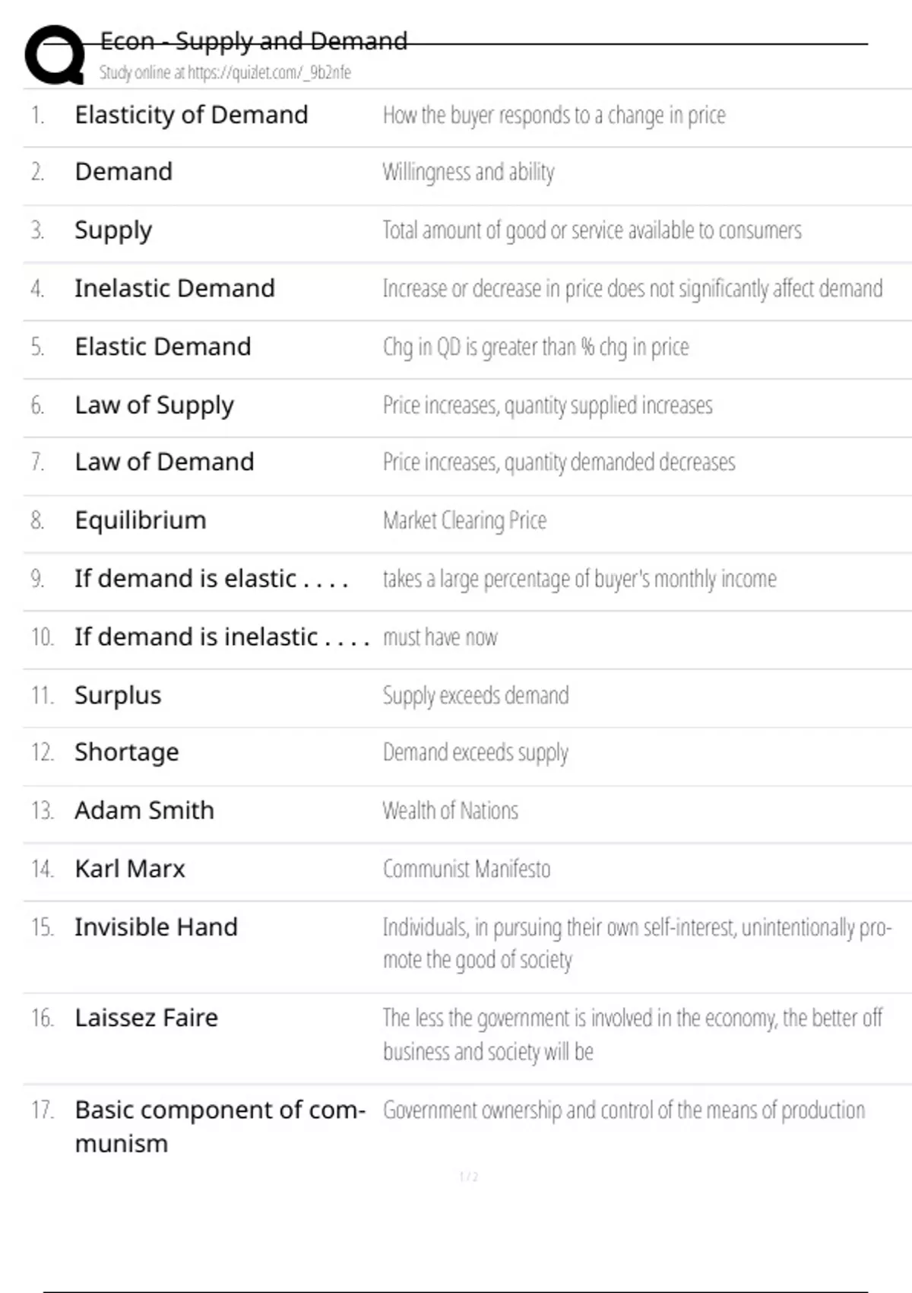Image resolution: width=912 pixels, height=1293 pixels.
Task: Select the 'Laissez Faire' term
Action: (146, 1018)
